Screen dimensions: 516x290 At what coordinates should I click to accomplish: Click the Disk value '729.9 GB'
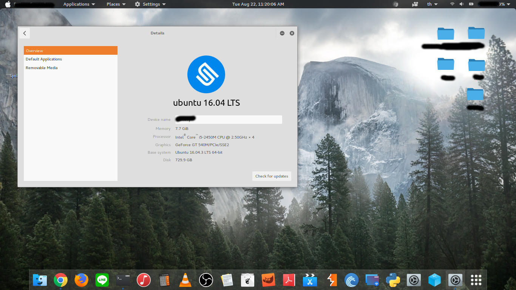(x=184, y=160)
